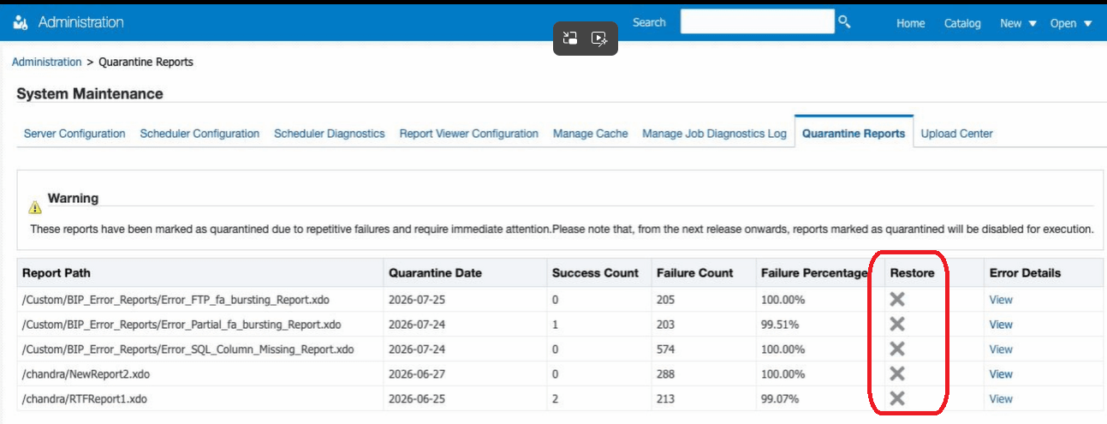Open the Manage Cache tab
This screenshot has width=1107, height=424.
tap(591, 134)
